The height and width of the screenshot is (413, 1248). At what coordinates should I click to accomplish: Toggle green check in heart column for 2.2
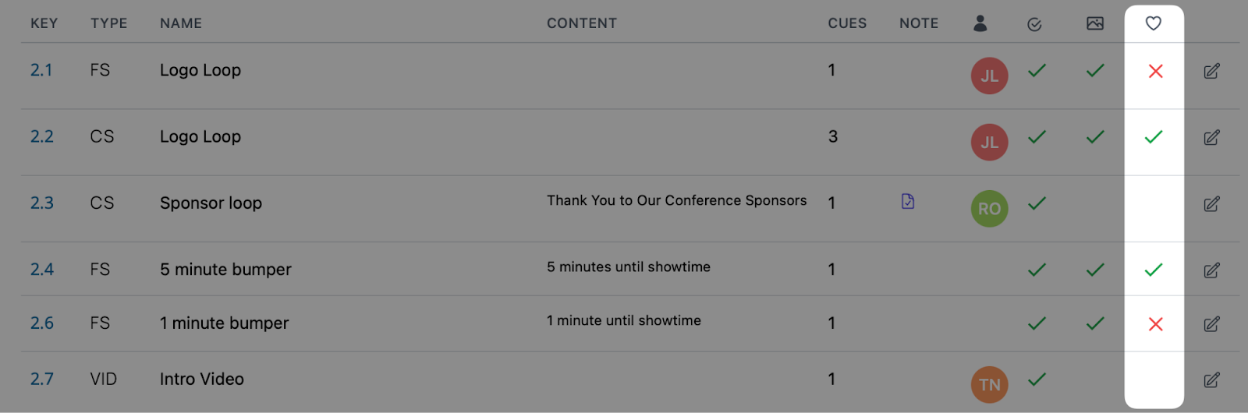(x=1154, y=137)
